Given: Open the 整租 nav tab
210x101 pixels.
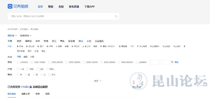Looking at the screenshot, I should (x=51, y=6).
